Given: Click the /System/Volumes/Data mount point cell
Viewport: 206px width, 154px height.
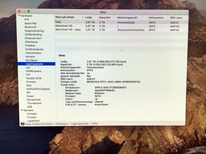Looking at the screenshot, I should pyautogui.click(x=131, y=30).
